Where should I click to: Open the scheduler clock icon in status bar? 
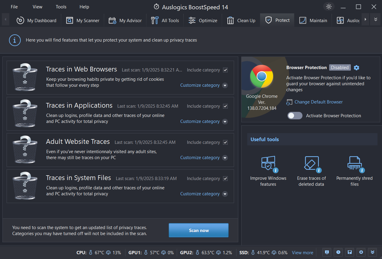(338, 252)
